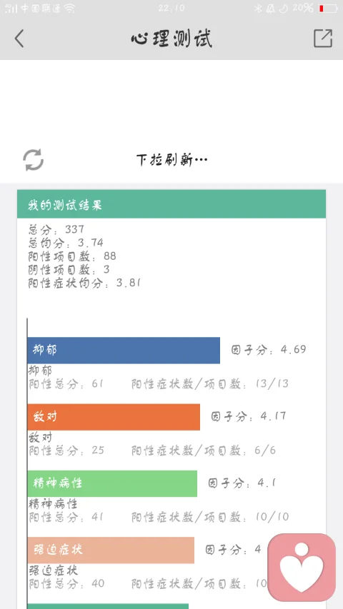The image size is (343, 609).
Task: Tap the 心理测试 page title
Action: (x=171, y=39)
